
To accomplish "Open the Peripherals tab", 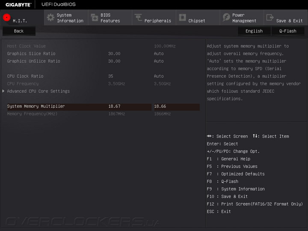I will pos(154,18).
